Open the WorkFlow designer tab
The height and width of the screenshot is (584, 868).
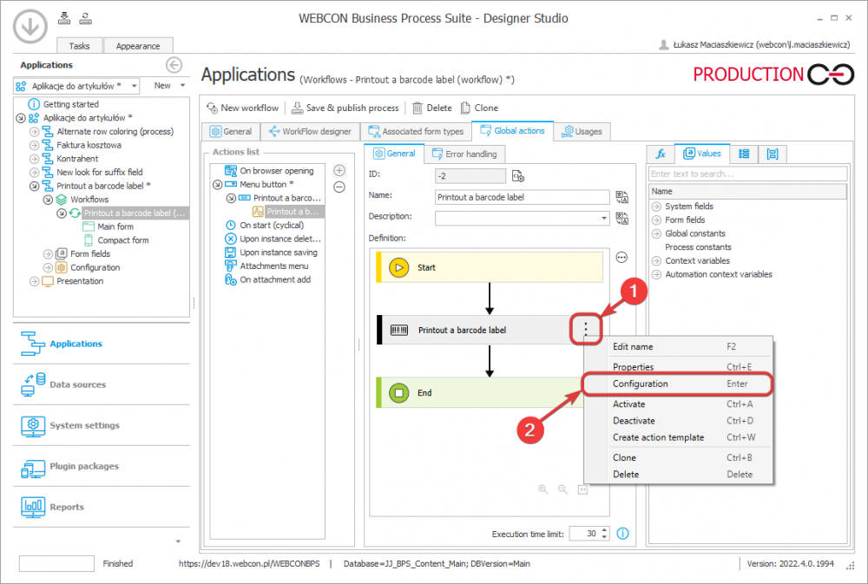point(311,132)
